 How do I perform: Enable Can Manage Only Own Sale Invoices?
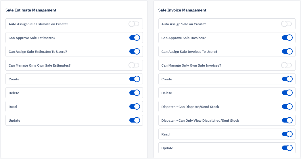click(x=287, y=65)
